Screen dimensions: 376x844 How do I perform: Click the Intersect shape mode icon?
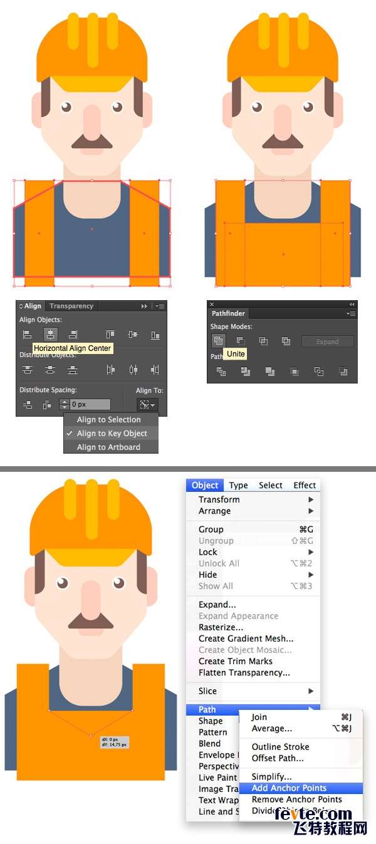[x=263, y=341]
